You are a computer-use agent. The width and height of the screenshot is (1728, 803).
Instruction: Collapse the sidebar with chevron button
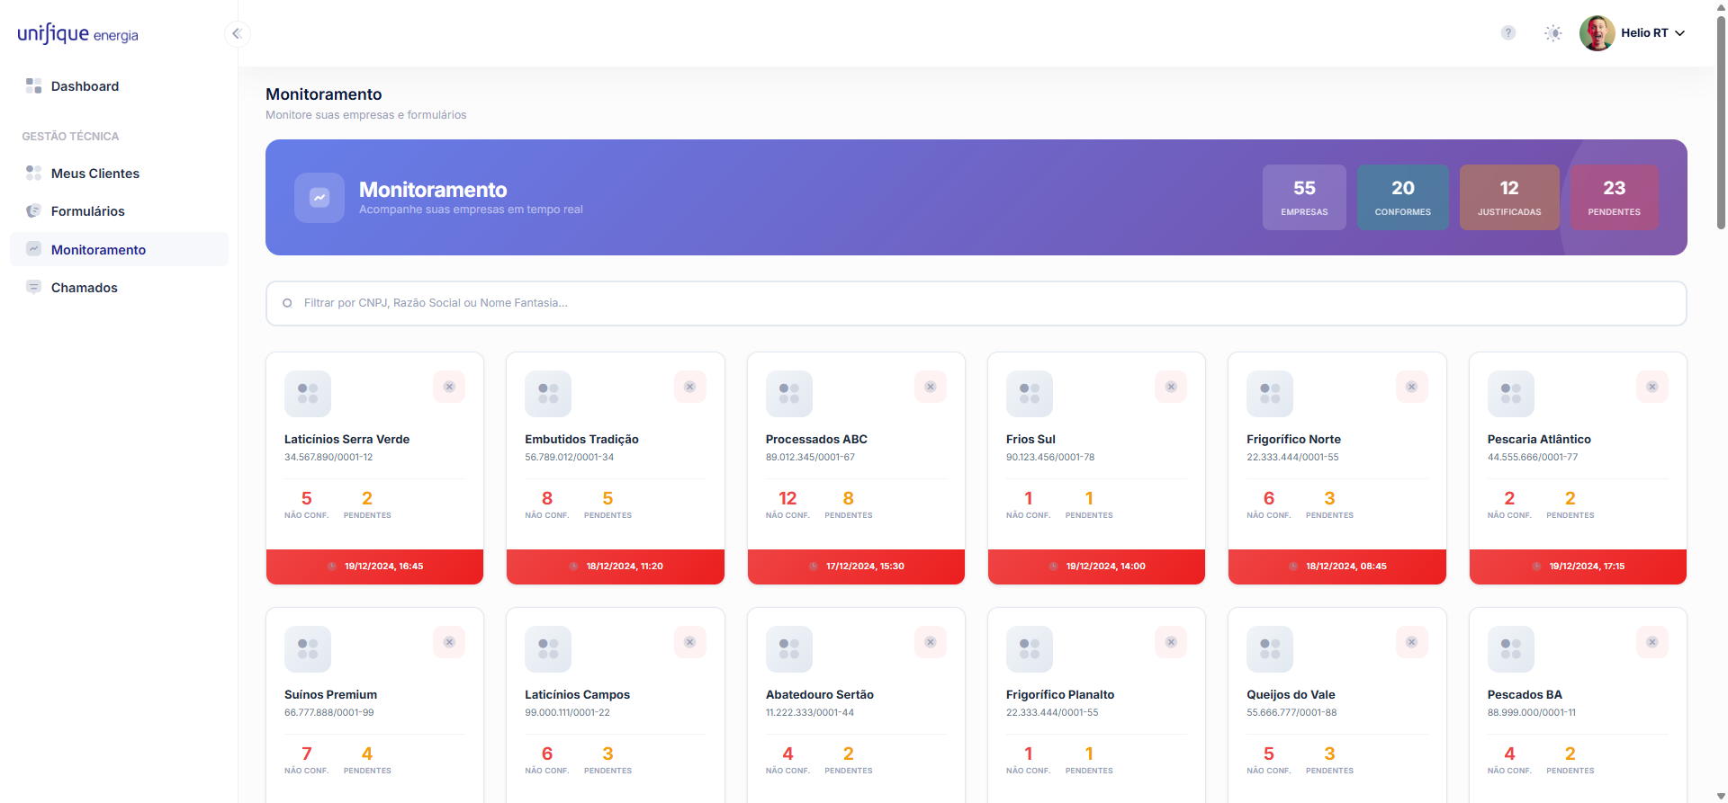pos(237,34)
